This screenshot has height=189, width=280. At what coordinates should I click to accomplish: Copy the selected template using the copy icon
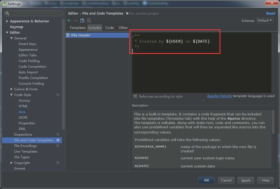tap(82, 21)
